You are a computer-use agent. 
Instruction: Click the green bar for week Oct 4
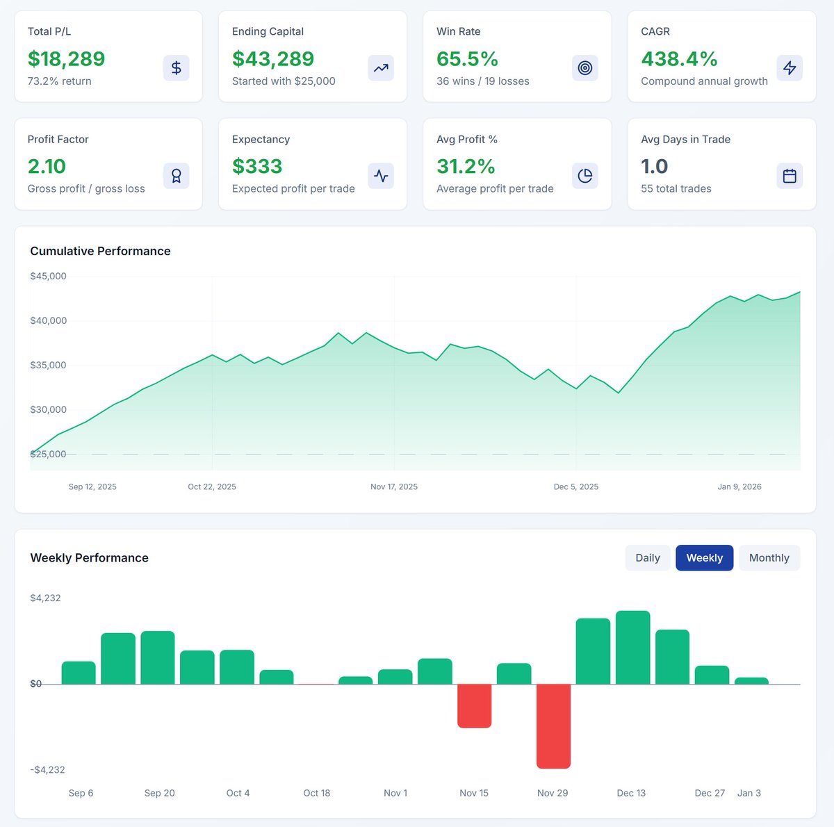[237, 667]
